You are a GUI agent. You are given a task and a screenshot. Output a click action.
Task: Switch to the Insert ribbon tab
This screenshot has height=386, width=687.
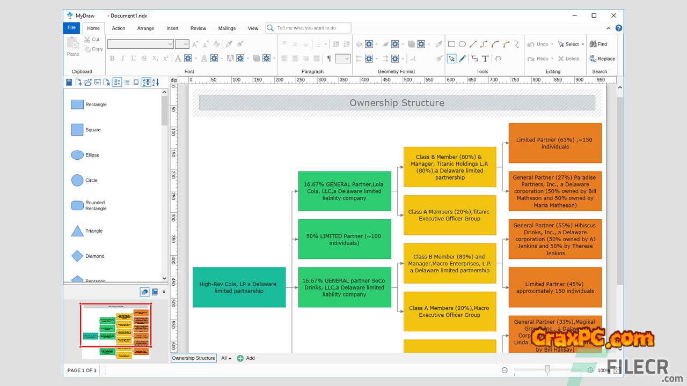172,28
